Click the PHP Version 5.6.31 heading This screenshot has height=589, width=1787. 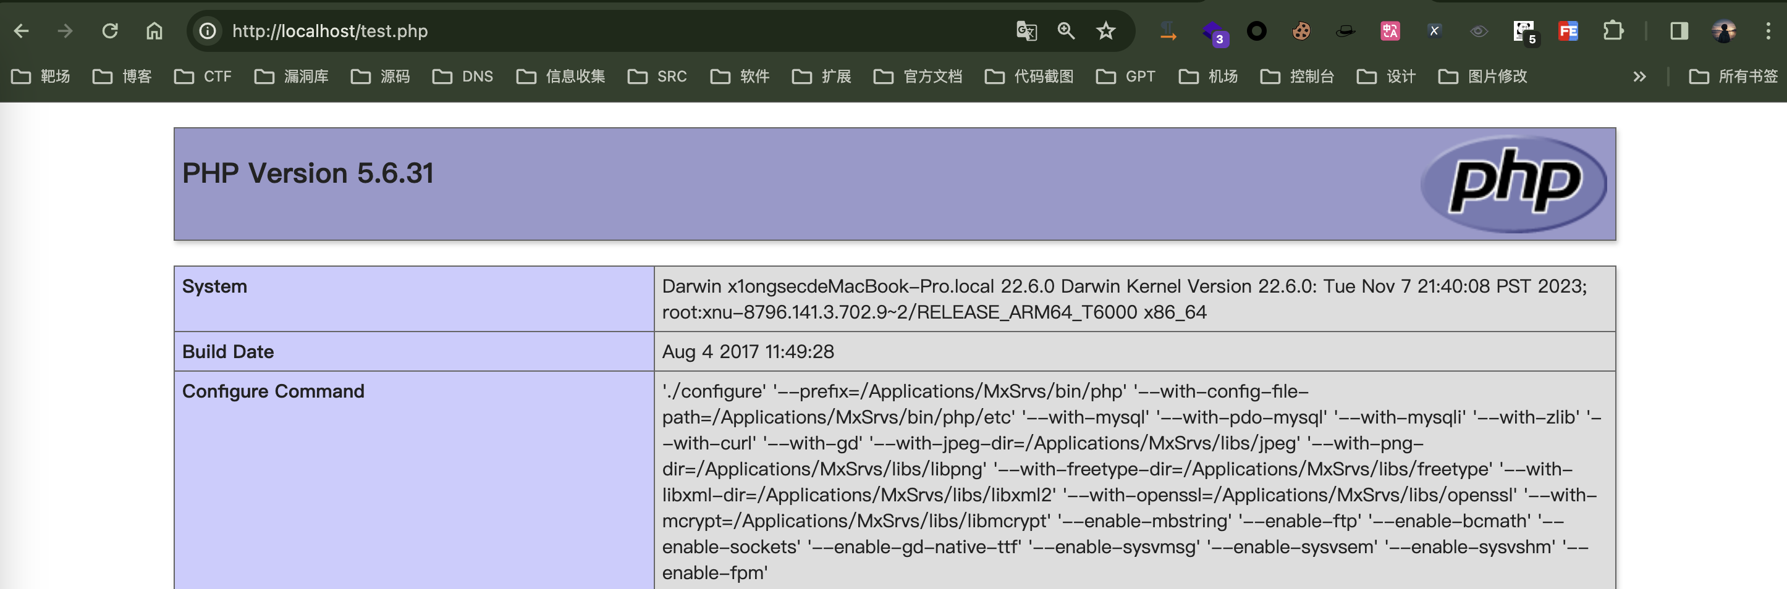tap(308, 173)
